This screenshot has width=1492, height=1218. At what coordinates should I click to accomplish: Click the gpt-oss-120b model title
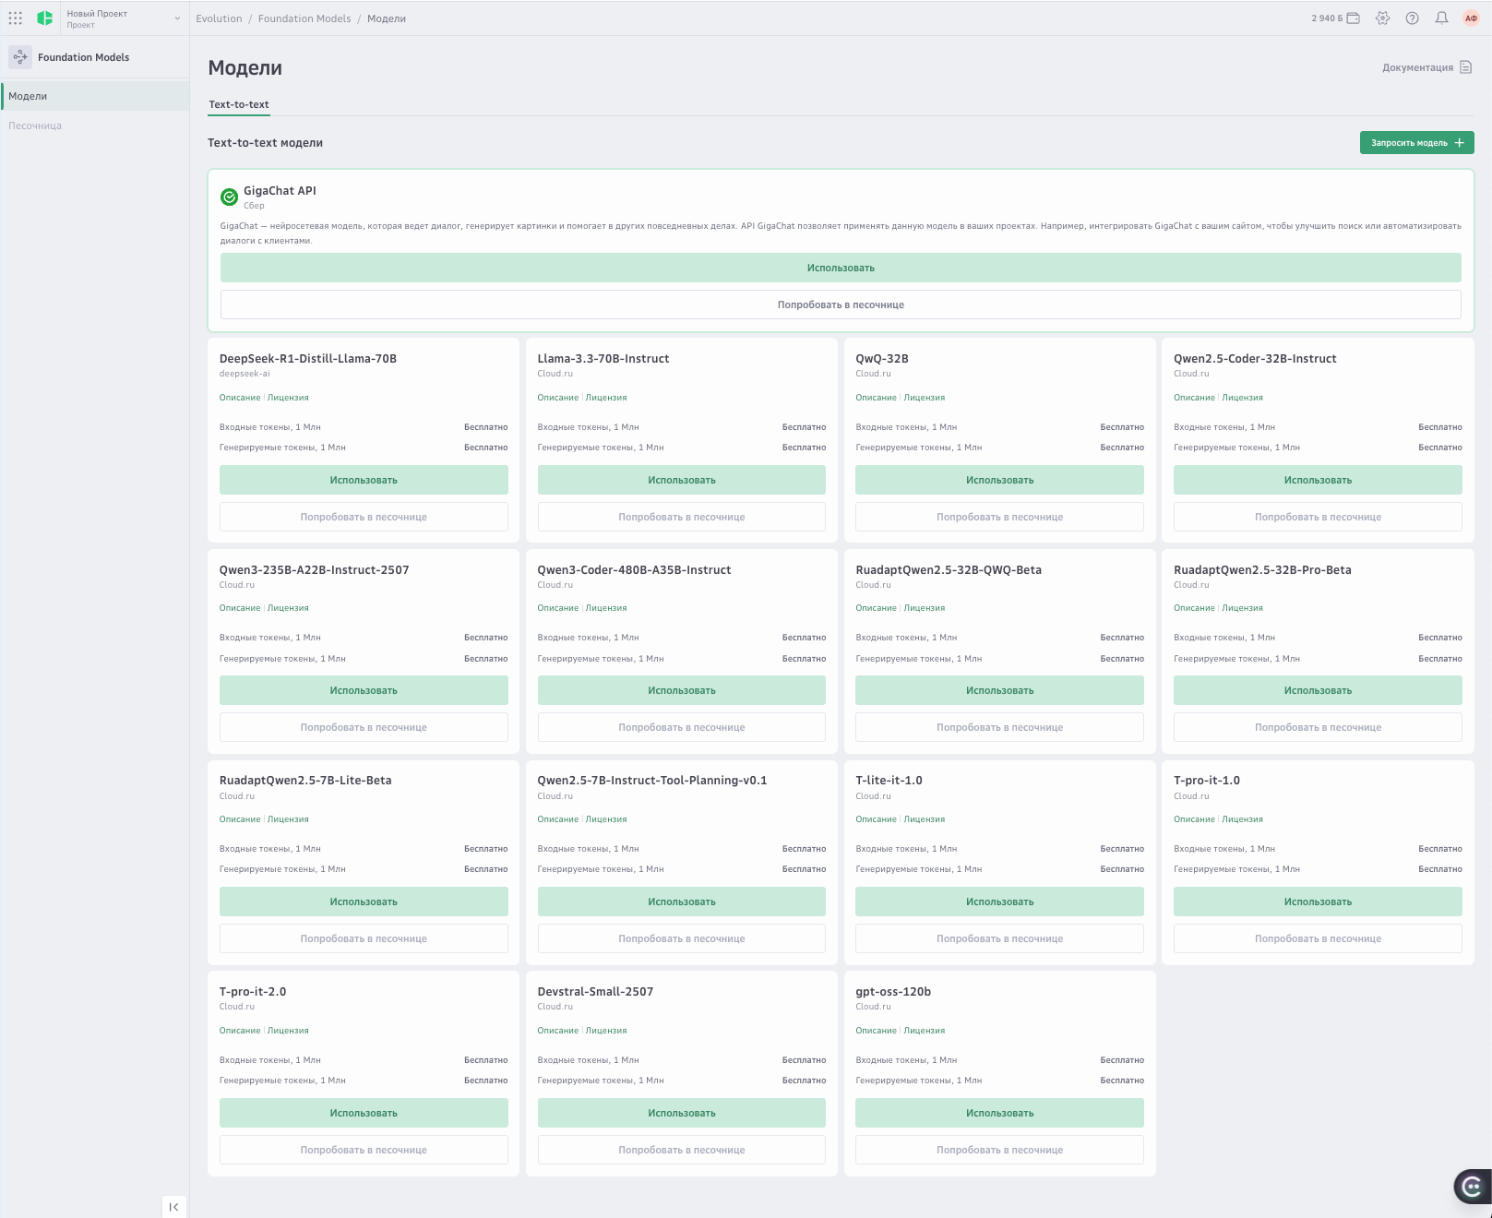click(893, 992)
